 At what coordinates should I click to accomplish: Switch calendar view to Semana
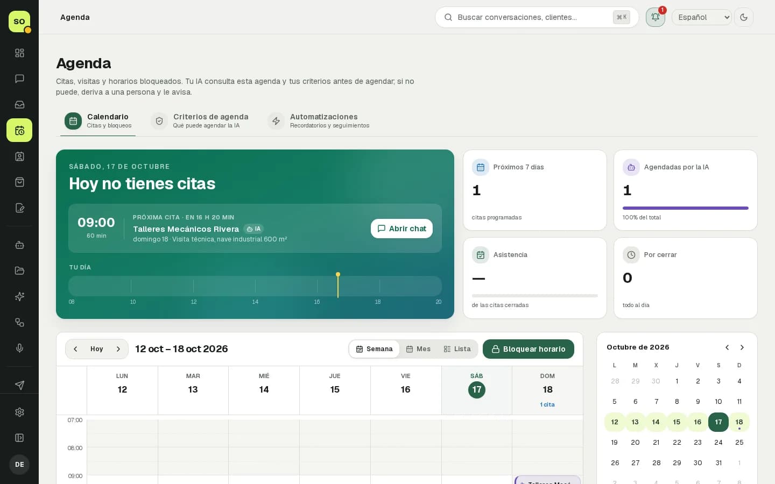pos(374,349)
